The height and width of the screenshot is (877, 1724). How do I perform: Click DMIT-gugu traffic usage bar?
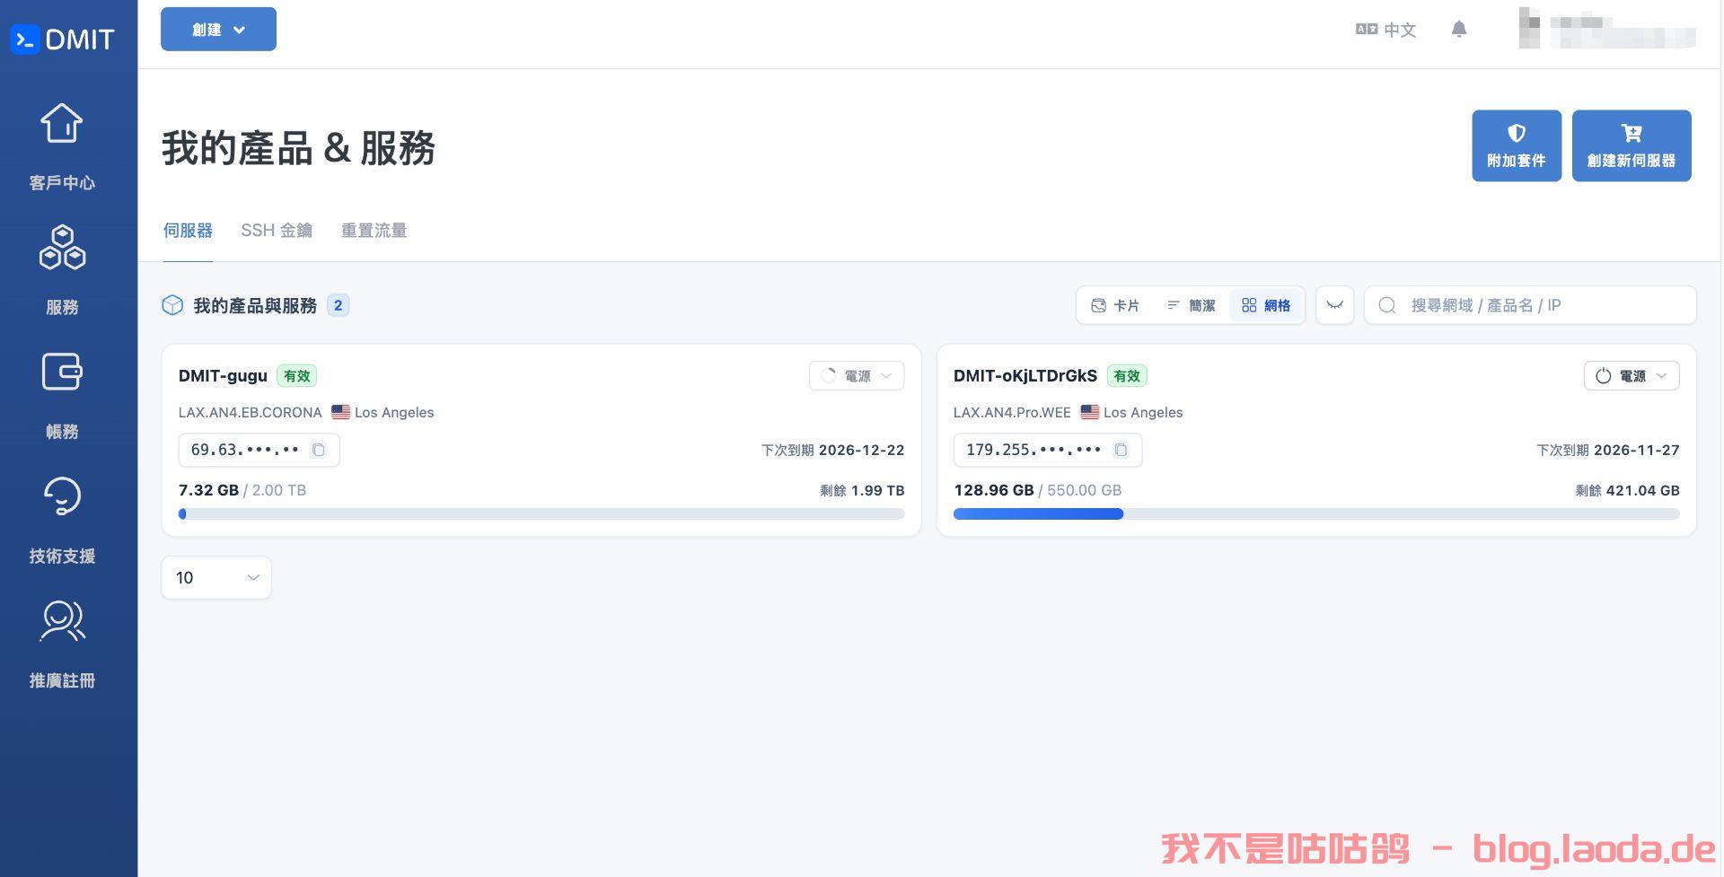click(x=541, y=514)
